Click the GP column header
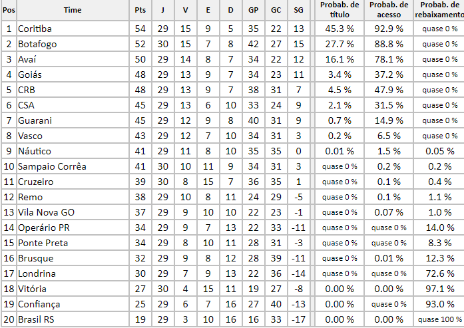The image size is (464, 328). (253, 10)
